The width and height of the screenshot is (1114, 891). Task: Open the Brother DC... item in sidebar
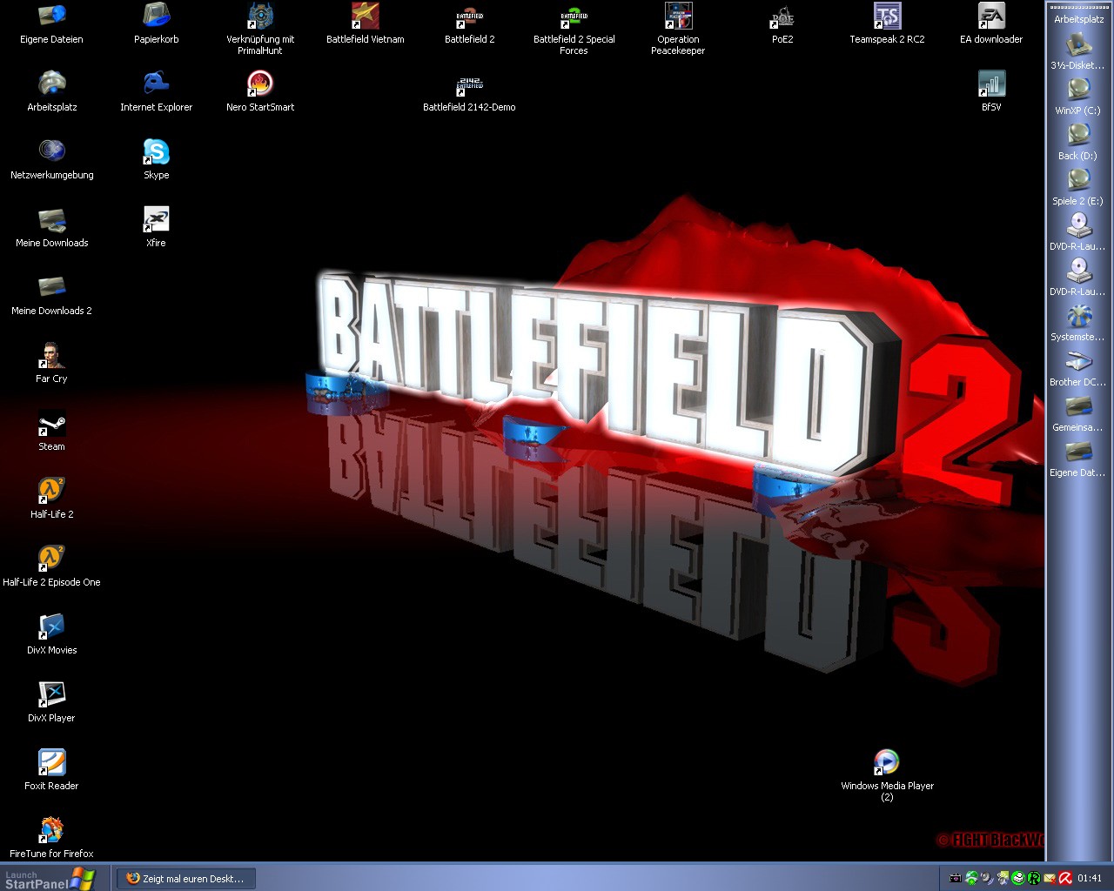coord(1078,367)
